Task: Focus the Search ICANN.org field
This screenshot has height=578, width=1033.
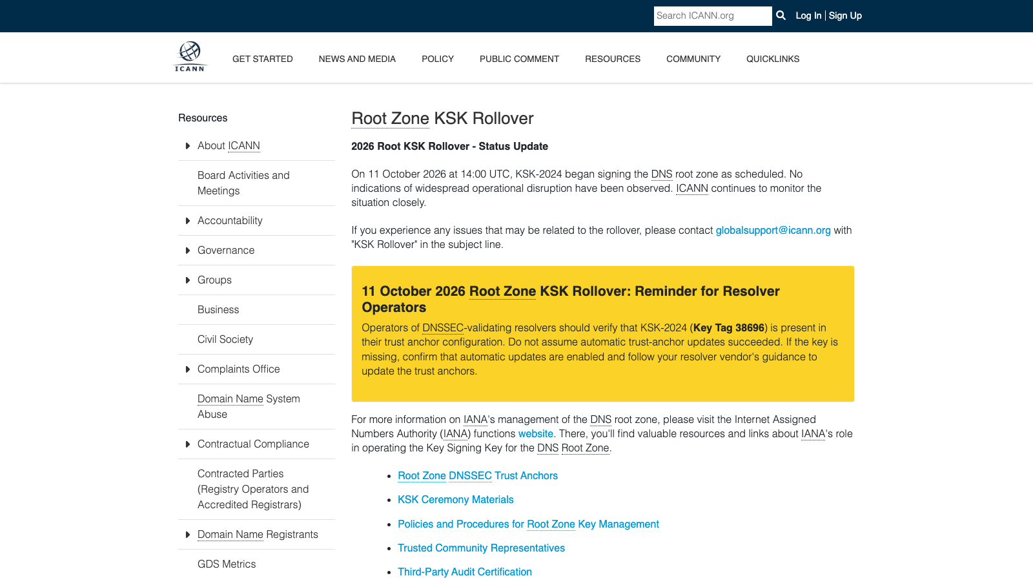Action: click(713, 16)
